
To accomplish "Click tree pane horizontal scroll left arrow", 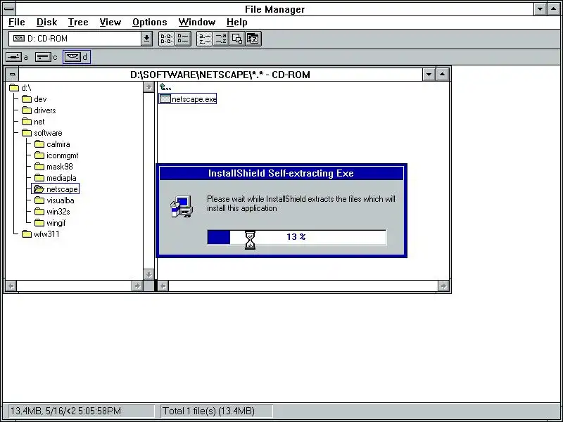I will tap(11, 286).
